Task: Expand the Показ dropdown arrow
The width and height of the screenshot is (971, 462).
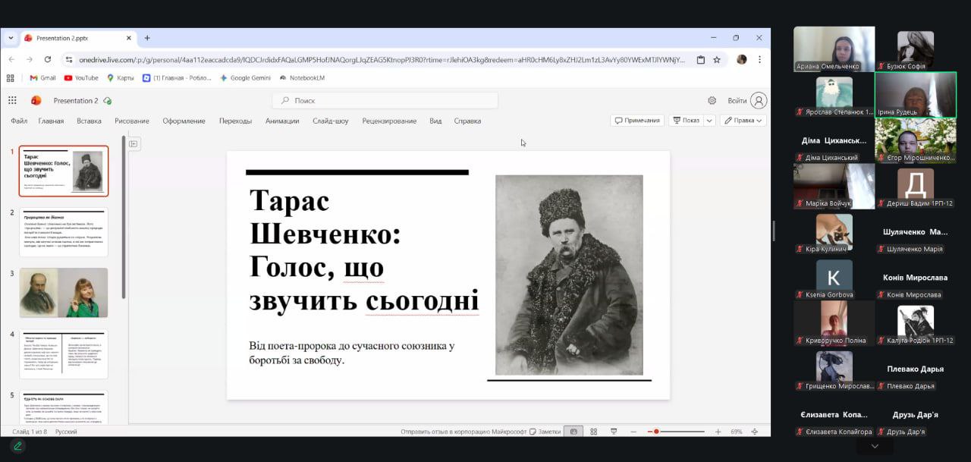Action: tap(709, 121)
